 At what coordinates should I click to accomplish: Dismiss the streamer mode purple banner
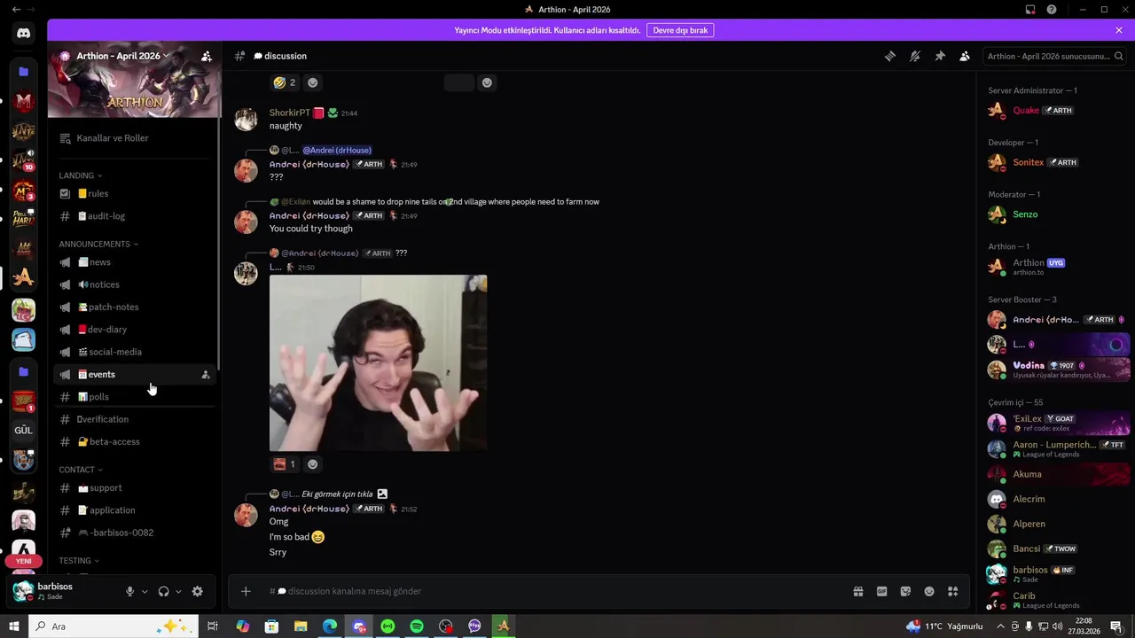pyautogui.click(x=1119, y=30)
